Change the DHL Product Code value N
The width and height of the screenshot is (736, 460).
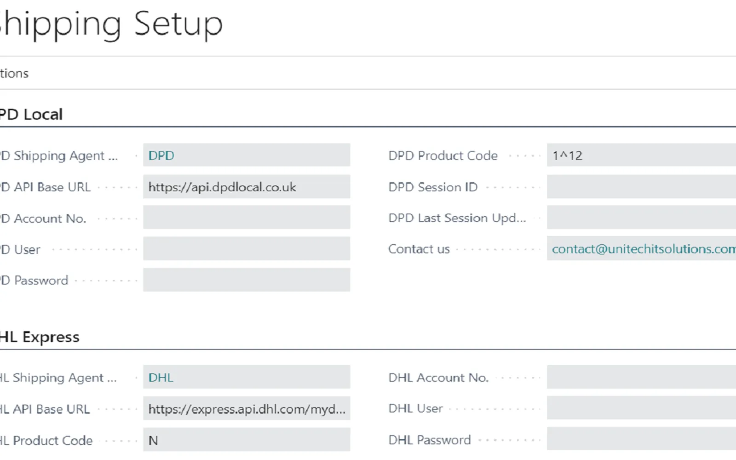coord(247,440)
